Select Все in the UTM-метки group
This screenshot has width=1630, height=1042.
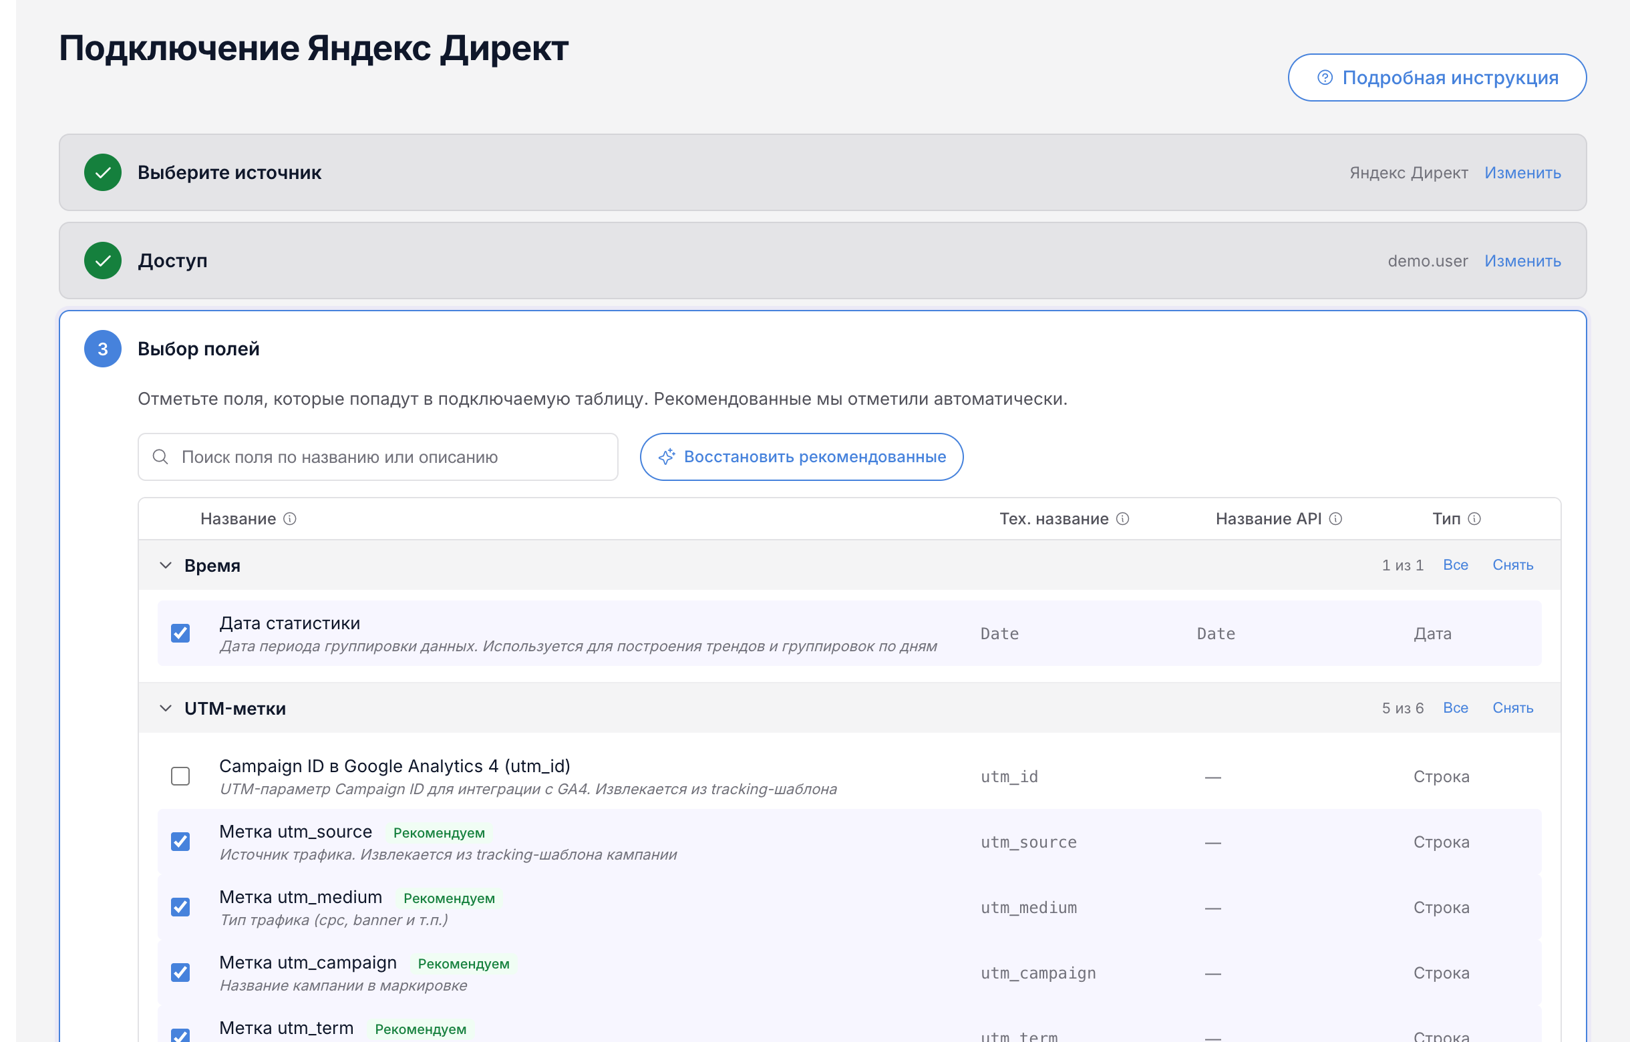tap(1456, 709)
